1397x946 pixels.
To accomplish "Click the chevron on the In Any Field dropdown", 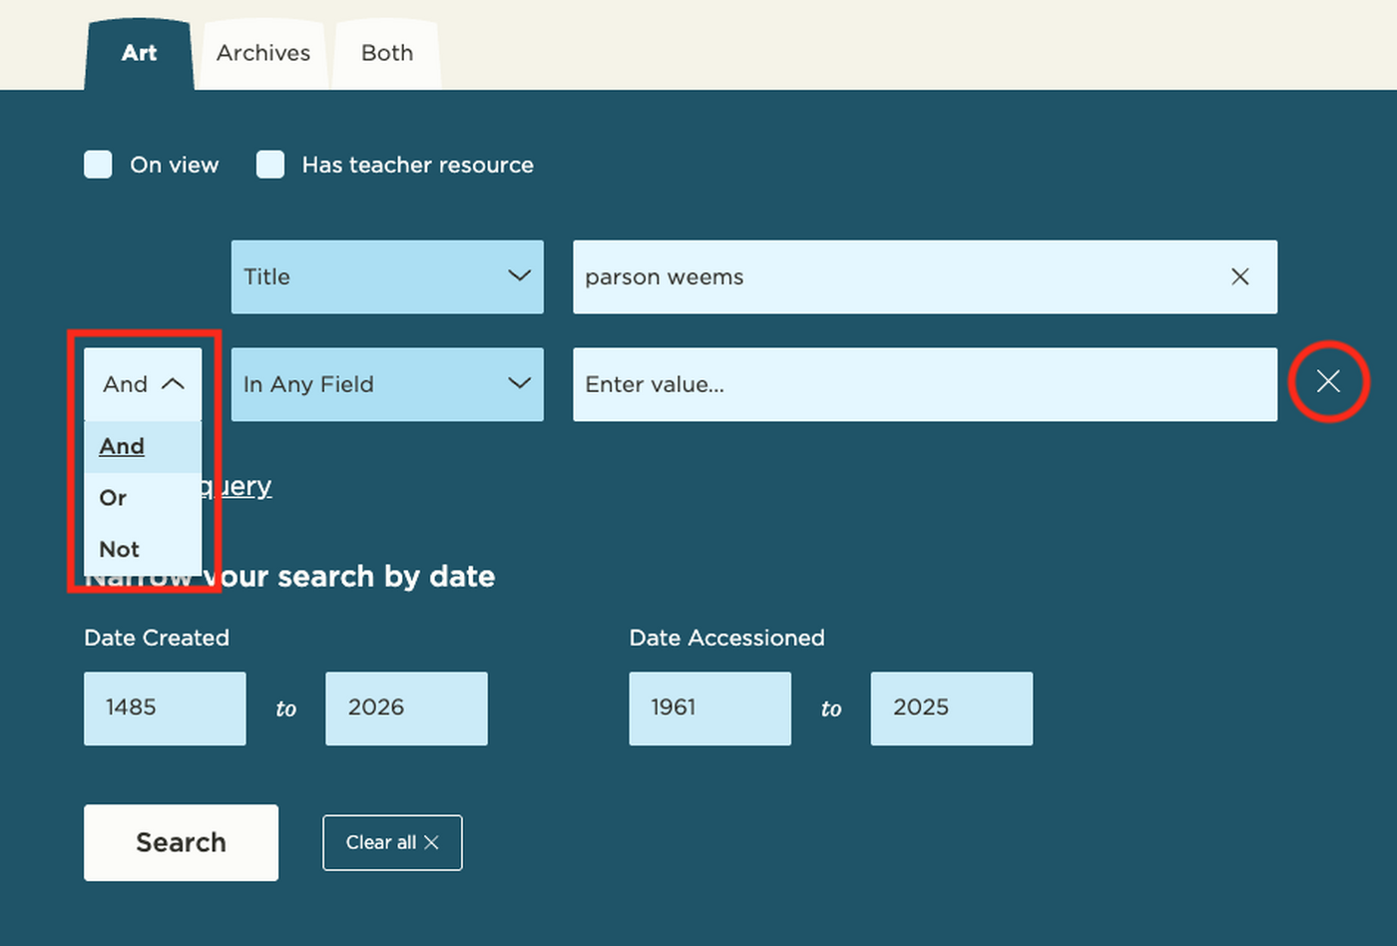I will [520, 384].
